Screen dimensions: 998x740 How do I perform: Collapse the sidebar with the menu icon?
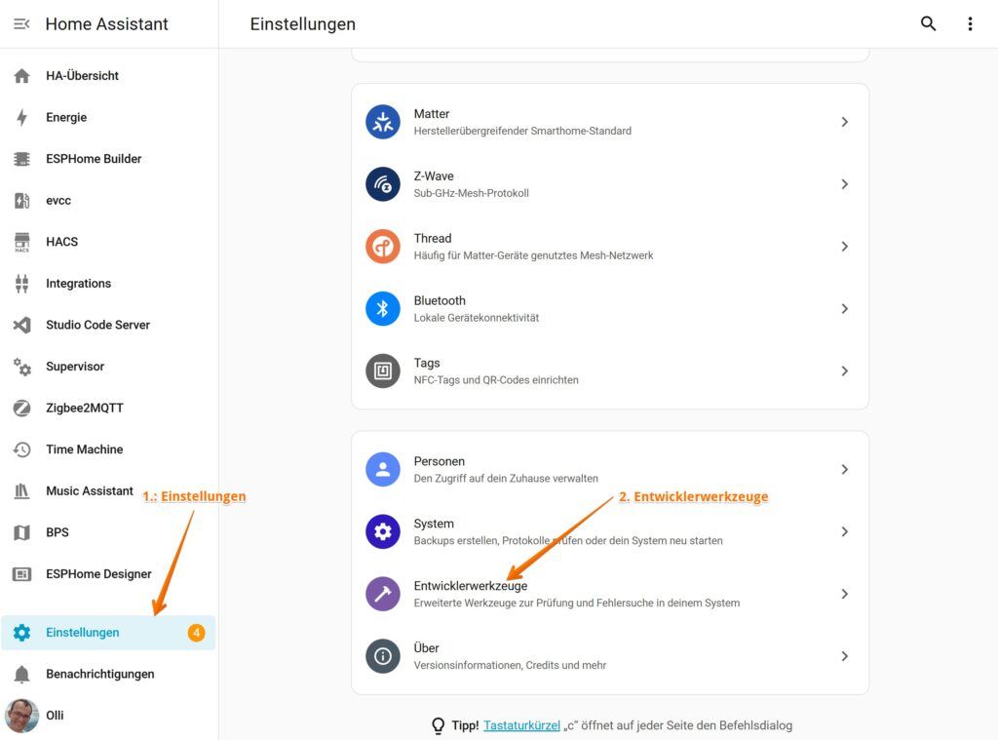pyautogui.click(x=21, y=24)
